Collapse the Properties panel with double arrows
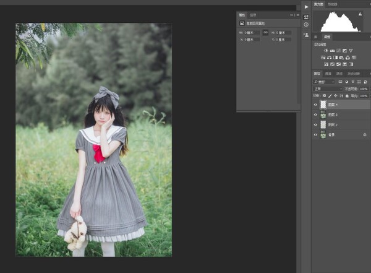 (291, 15)
